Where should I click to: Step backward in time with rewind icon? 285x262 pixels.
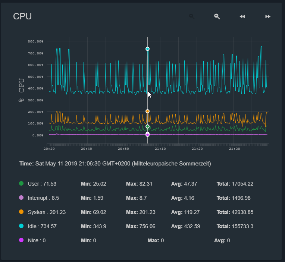pyautogui.click(x=242, y=16)
